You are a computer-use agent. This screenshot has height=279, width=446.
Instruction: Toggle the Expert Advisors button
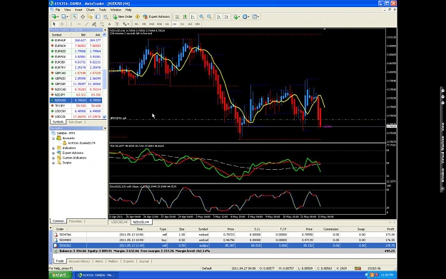tap(156, 17)
